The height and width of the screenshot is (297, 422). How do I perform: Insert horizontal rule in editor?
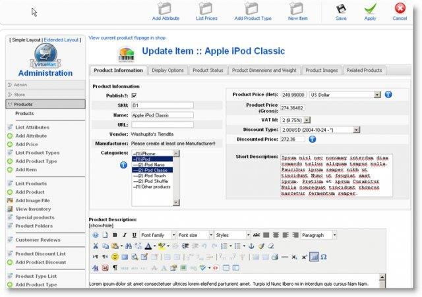coord(284,257)
